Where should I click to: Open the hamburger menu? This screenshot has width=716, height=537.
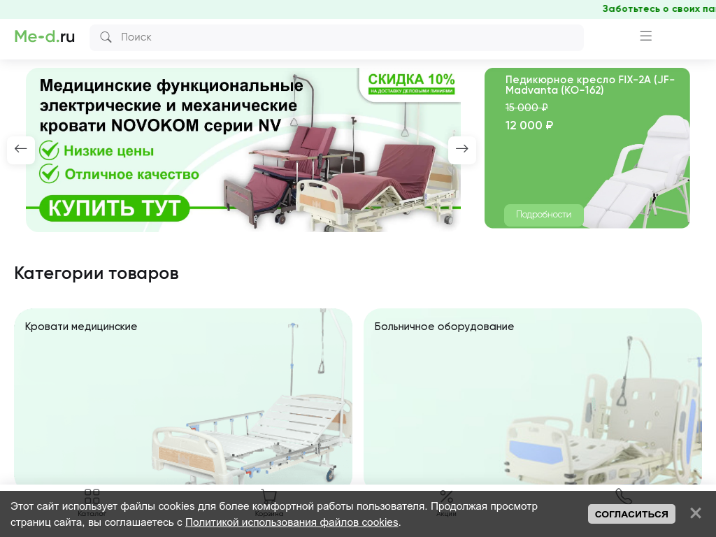click(645, 36)
